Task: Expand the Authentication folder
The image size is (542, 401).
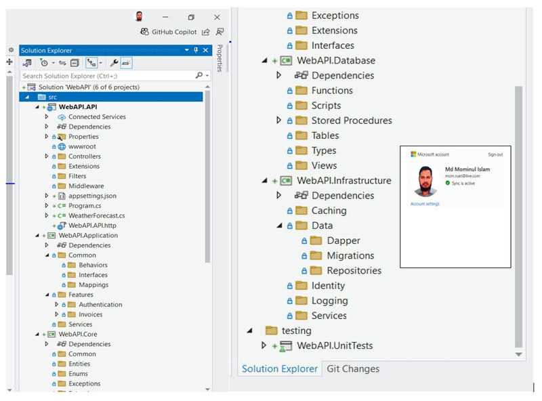Action: point(57,305)
